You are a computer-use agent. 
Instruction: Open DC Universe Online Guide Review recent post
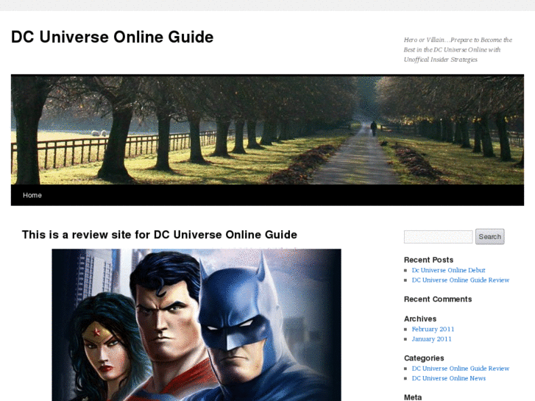pyautogui.click(x=460, y=280)
